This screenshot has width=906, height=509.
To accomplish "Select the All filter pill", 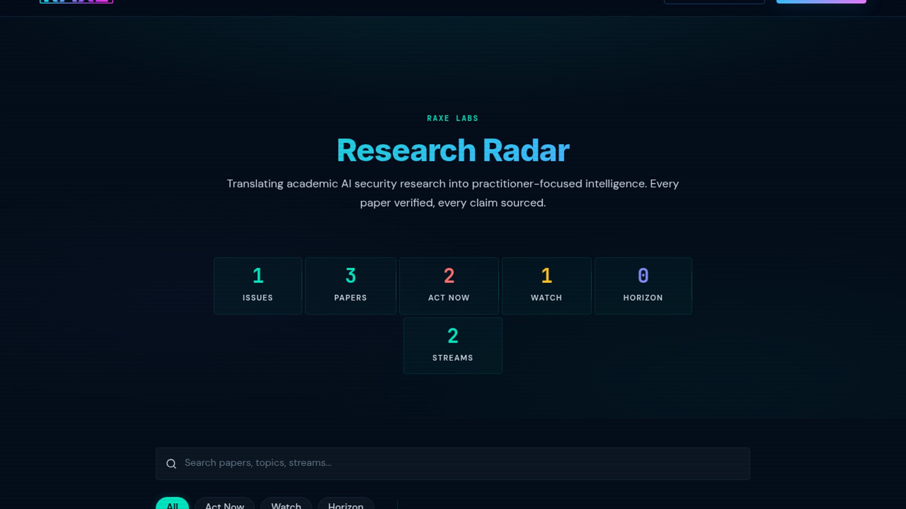I will click(172, 504).
